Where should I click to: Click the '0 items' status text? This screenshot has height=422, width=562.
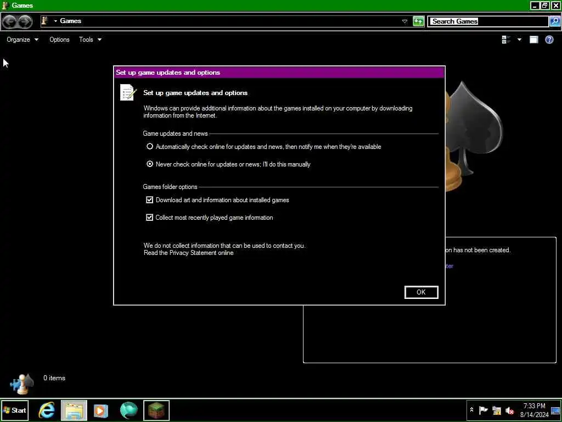pos(54,378)
